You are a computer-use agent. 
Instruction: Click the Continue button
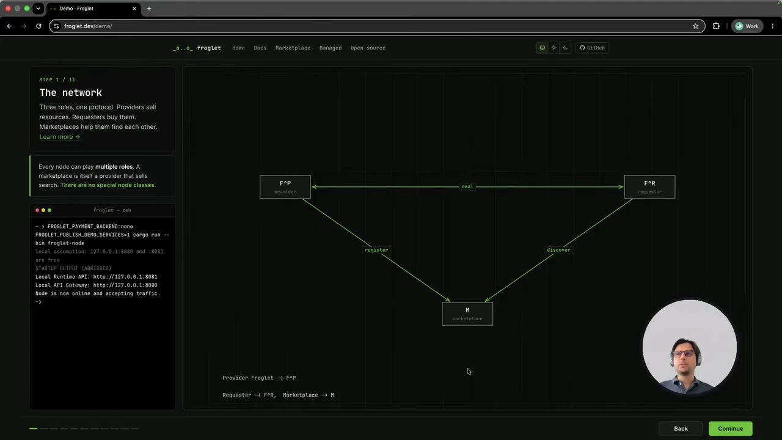coord(730,428)
